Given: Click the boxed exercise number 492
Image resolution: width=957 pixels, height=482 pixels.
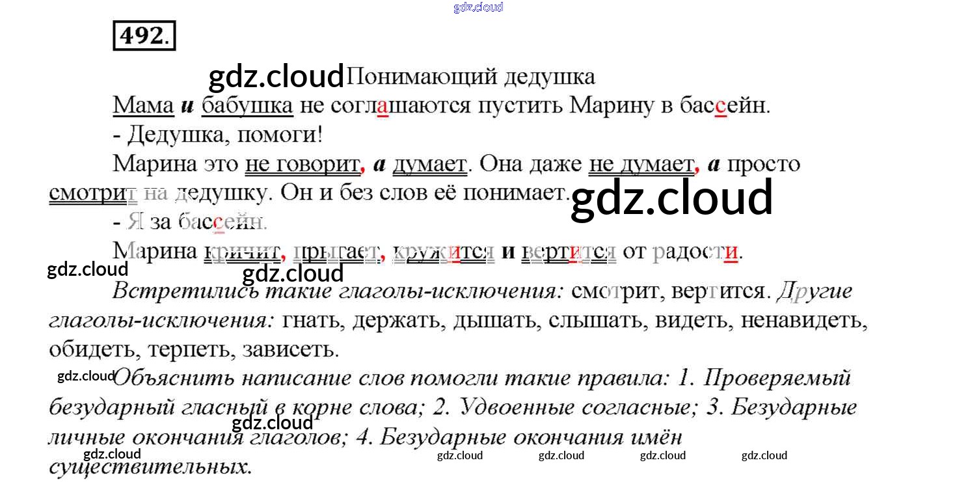Looking at the screenshot, I should point(144,36).
